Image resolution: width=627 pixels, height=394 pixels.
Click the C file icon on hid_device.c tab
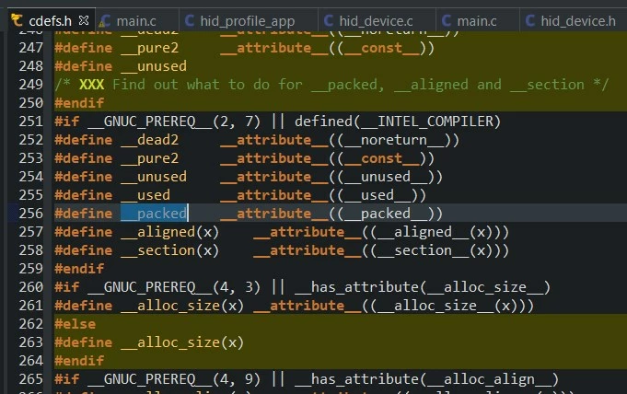click(x=329, y=20)
